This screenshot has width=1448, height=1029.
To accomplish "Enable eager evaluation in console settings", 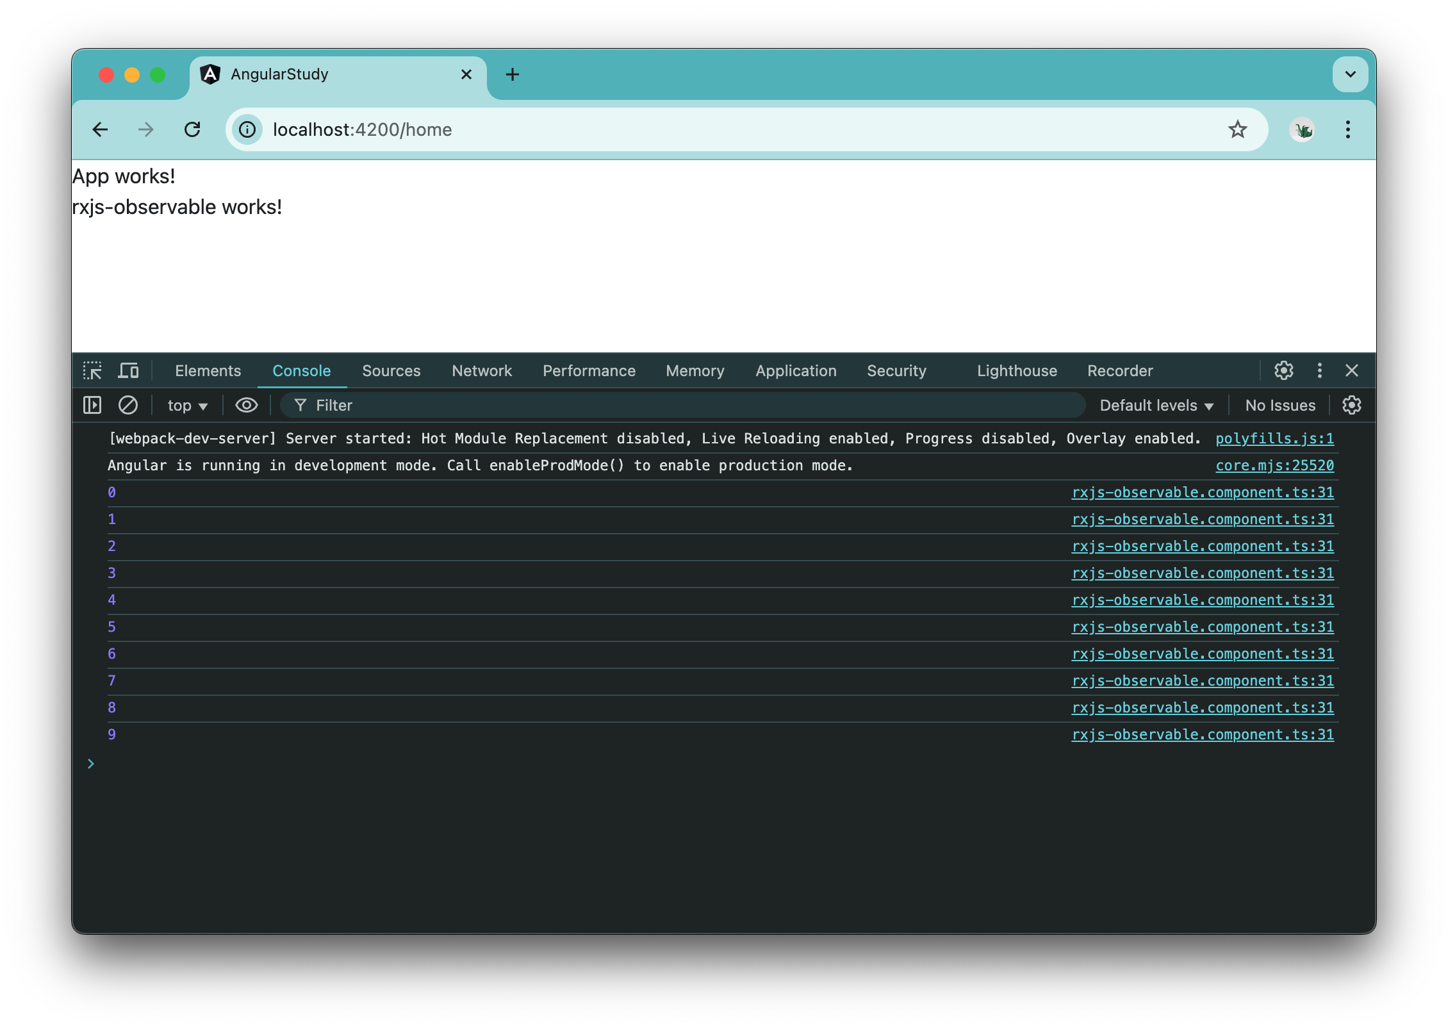I will pyautogui.click(x=1356, y=404).
